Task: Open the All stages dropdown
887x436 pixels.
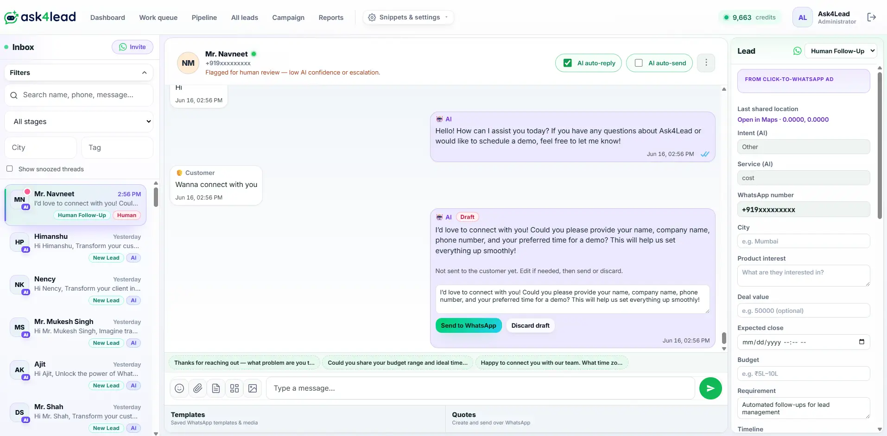Action: [79, 122]
